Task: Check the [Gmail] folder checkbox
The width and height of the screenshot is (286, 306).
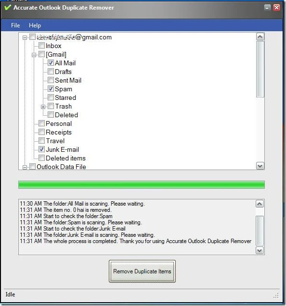Action: click(41, 54)
